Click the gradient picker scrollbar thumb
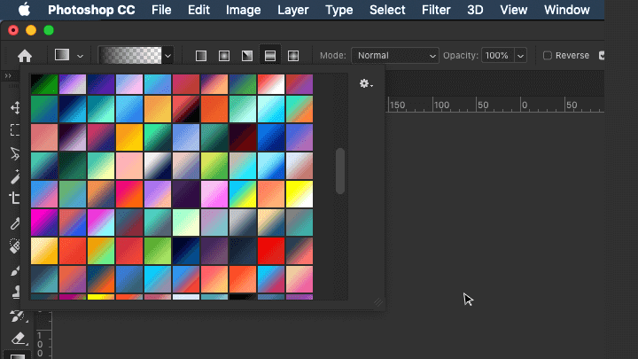 click(x=340, y=171)
